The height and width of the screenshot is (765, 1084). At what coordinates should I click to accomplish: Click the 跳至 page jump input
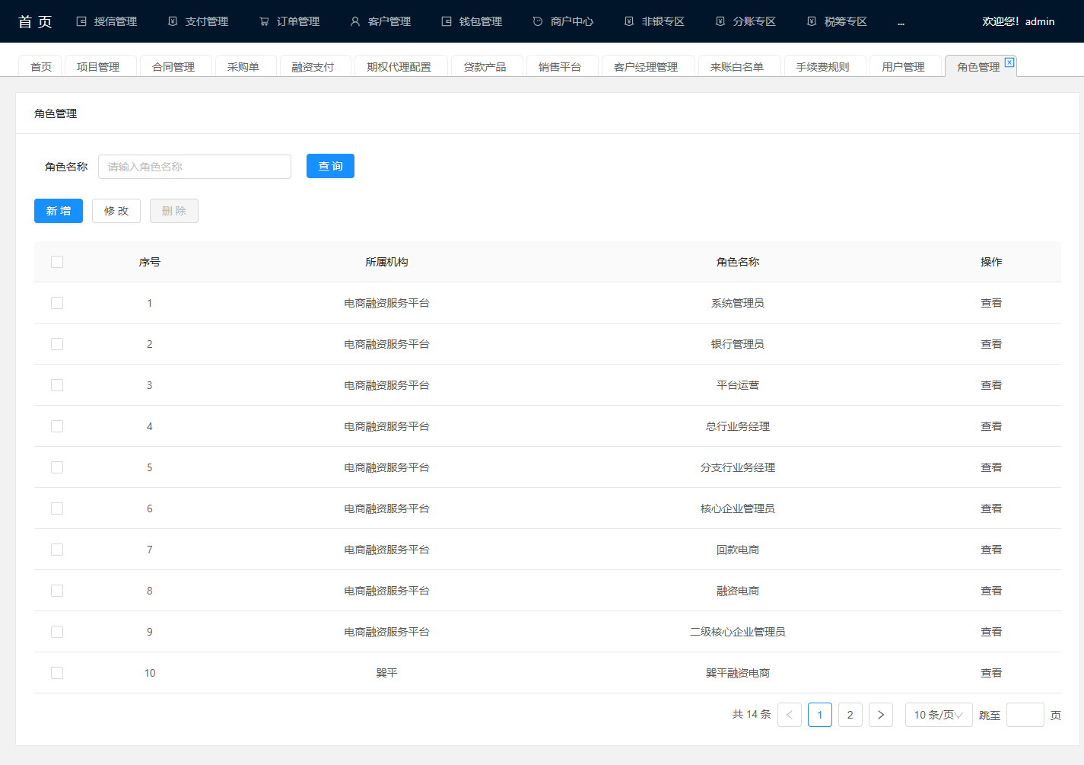1025,715
